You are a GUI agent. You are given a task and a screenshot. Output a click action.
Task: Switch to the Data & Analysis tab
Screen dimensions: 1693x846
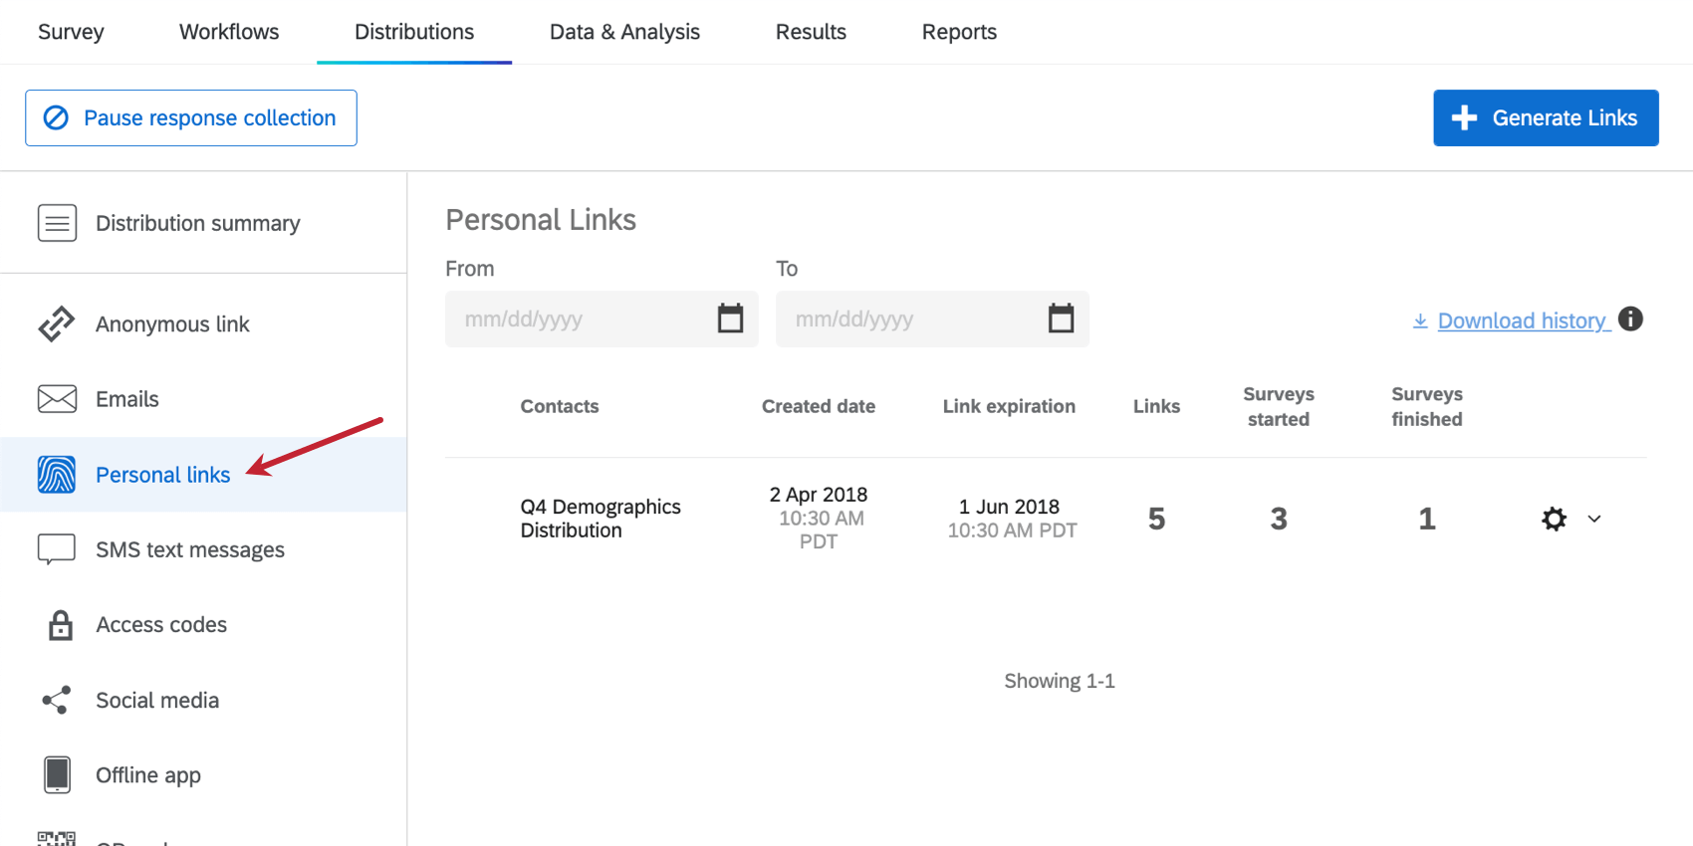click(x=624, y=32)
